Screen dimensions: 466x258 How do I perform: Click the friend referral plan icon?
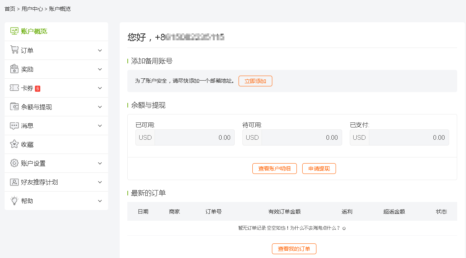(x=14, y=182)
